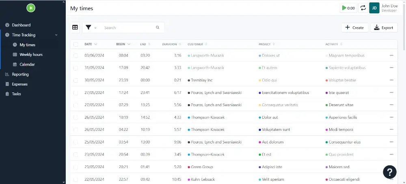This screenshot has width=406, height=184.
Task: Select the 30/05/2024 row checkbox
Action: point(76,80)
